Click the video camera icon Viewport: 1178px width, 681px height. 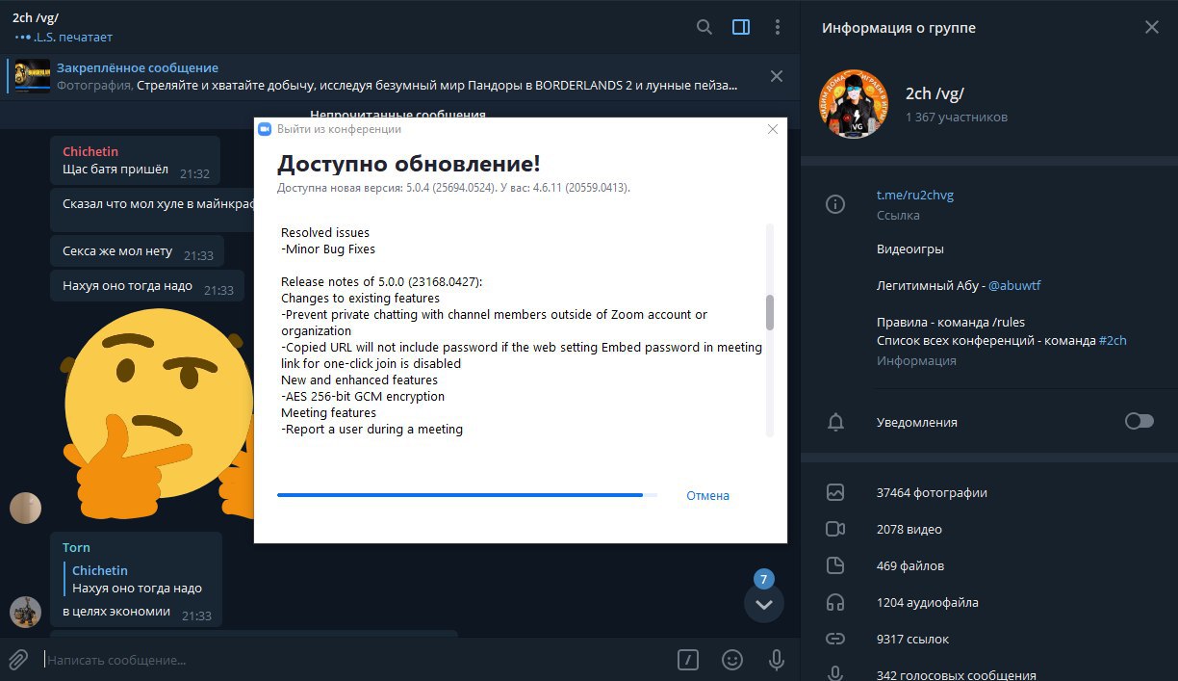pos(835,529)
